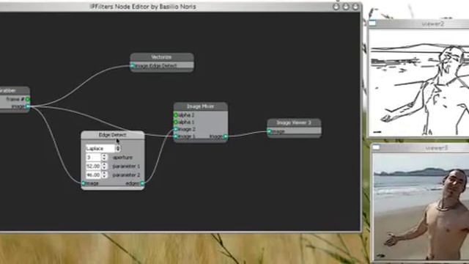Click the Image Mixer image output port

point(226,137)
